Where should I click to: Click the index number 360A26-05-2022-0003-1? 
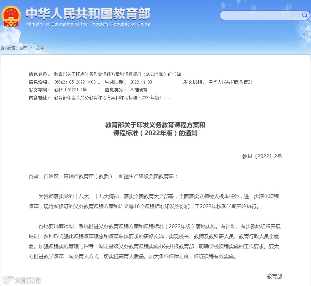(77, 82)
